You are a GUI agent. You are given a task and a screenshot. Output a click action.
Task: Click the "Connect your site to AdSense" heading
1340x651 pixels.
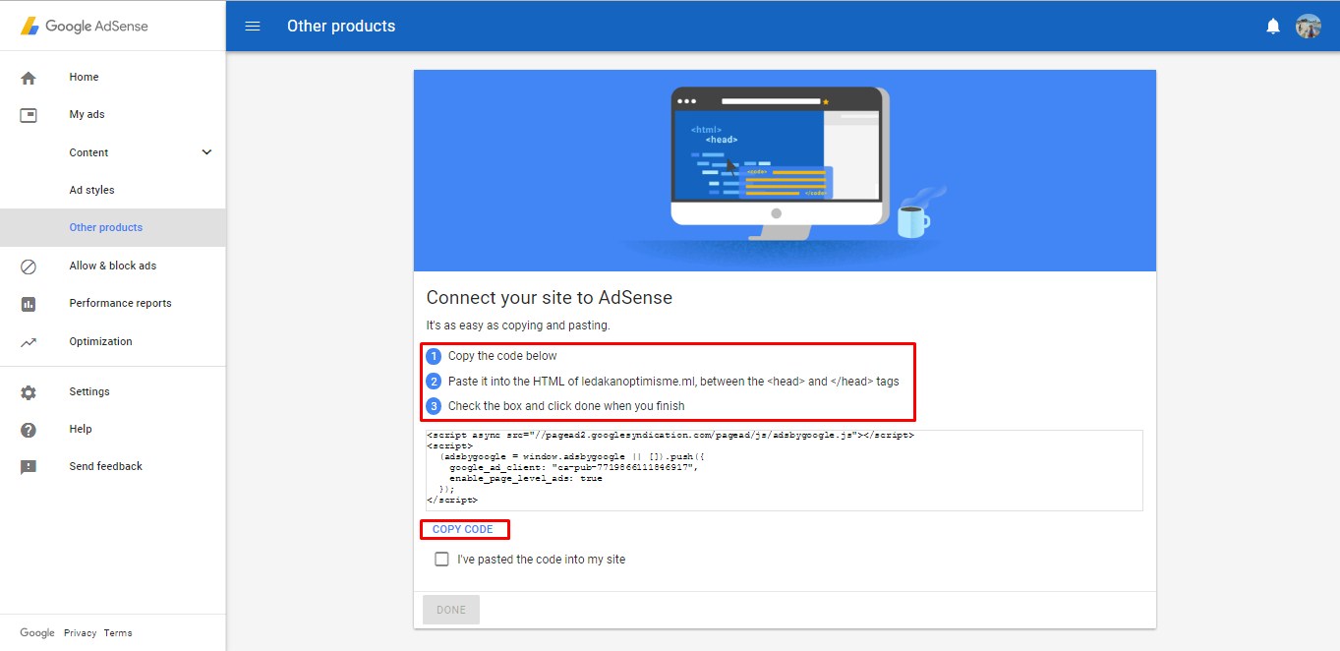click(550, 297)
